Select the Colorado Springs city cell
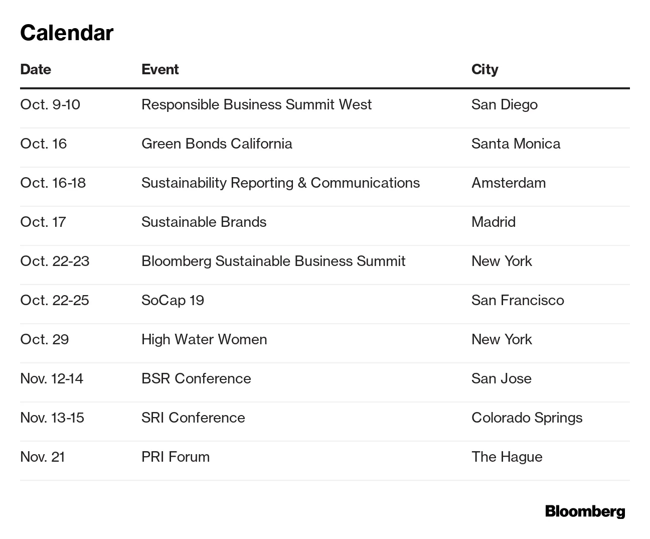The height and width of the screenshot is (539, 650). coord(527,418)
